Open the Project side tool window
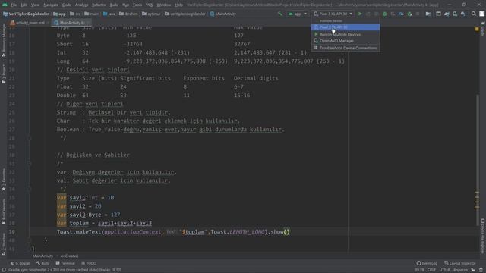 3,74
